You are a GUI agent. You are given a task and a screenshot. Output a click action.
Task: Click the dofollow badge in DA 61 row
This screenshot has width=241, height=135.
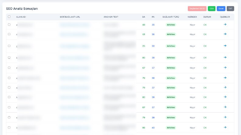[171, 34]
